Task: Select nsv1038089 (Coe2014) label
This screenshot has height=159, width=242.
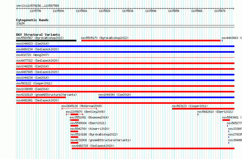Action: [x=33, y=89]
